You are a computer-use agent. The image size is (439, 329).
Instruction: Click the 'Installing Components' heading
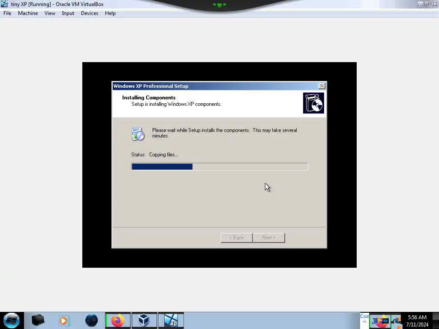click(149, 98)
